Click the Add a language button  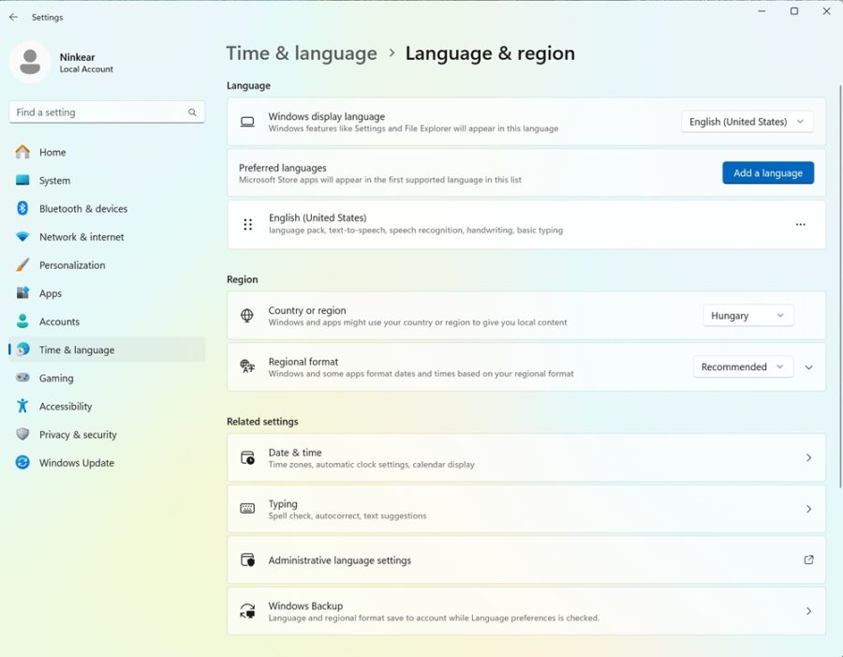[767, 173]
